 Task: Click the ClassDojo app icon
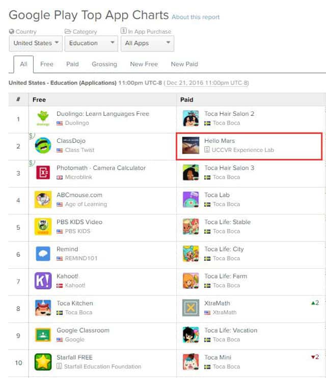[x=43, y=145]
